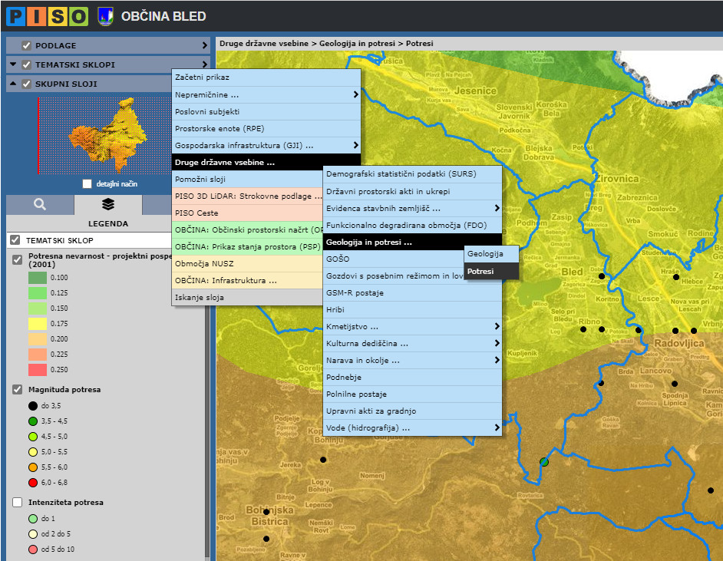
Task: Click the 0.250 hazard color swatch
Action: (x=38, y=369)
